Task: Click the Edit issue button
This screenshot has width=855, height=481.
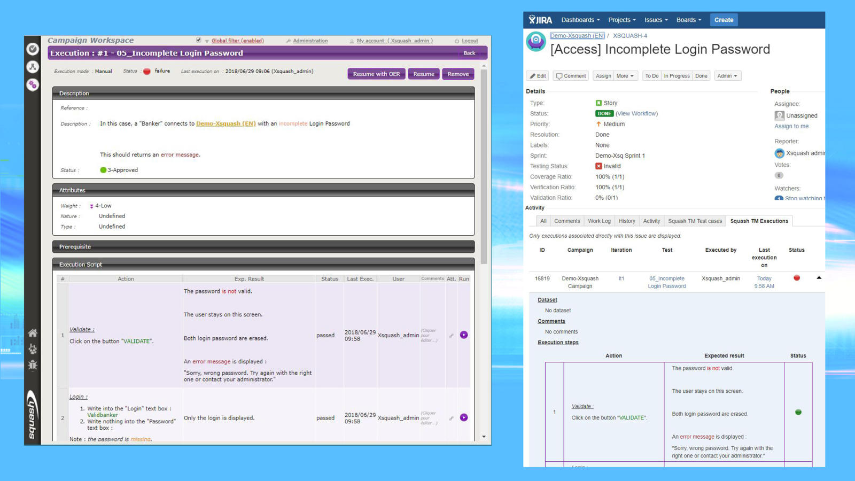Action: pos(538,76)
